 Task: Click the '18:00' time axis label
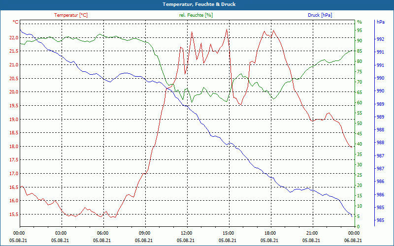point(270,233)
